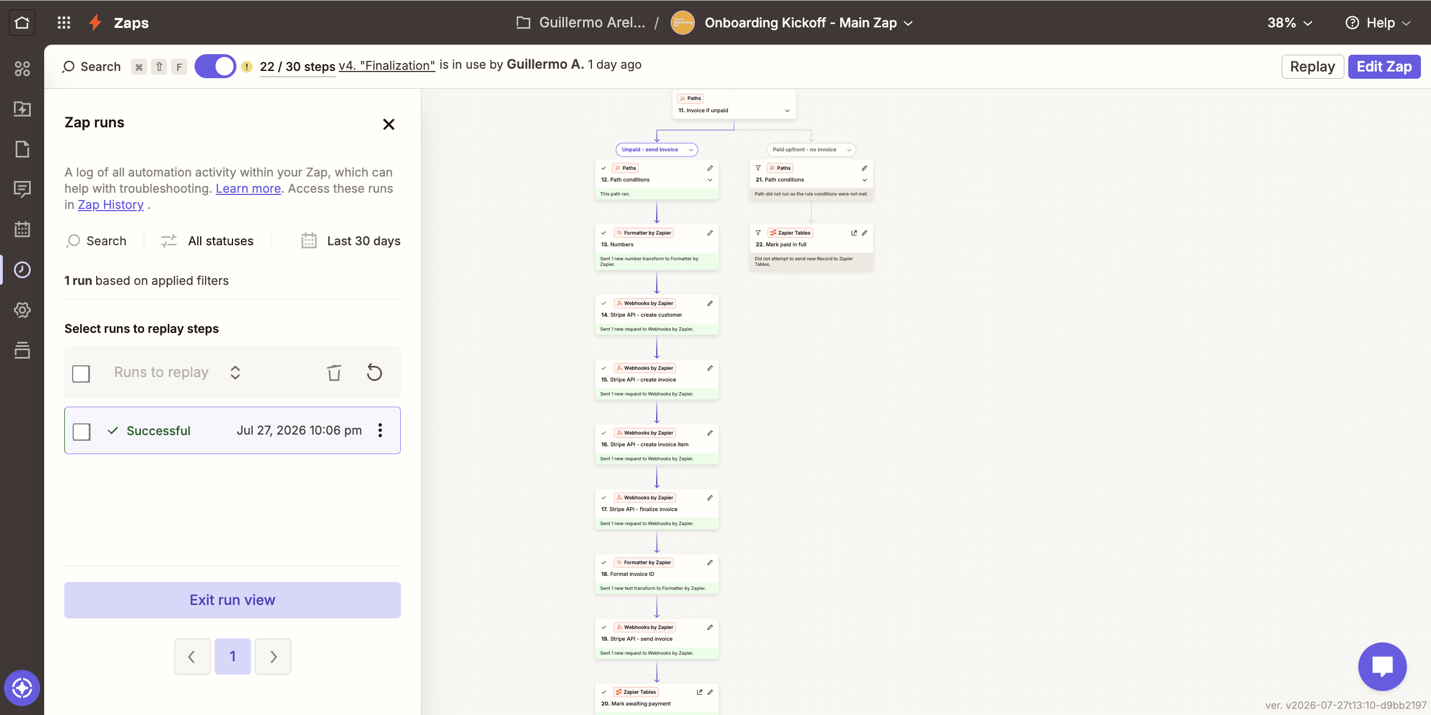Open the notes page icon in sidebar
1431x715 pixels.
click(x=22, y=149)
